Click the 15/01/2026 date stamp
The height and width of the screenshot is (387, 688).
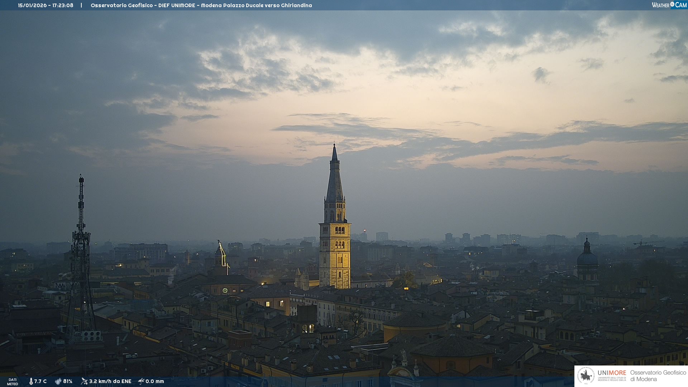coord(33,5)
